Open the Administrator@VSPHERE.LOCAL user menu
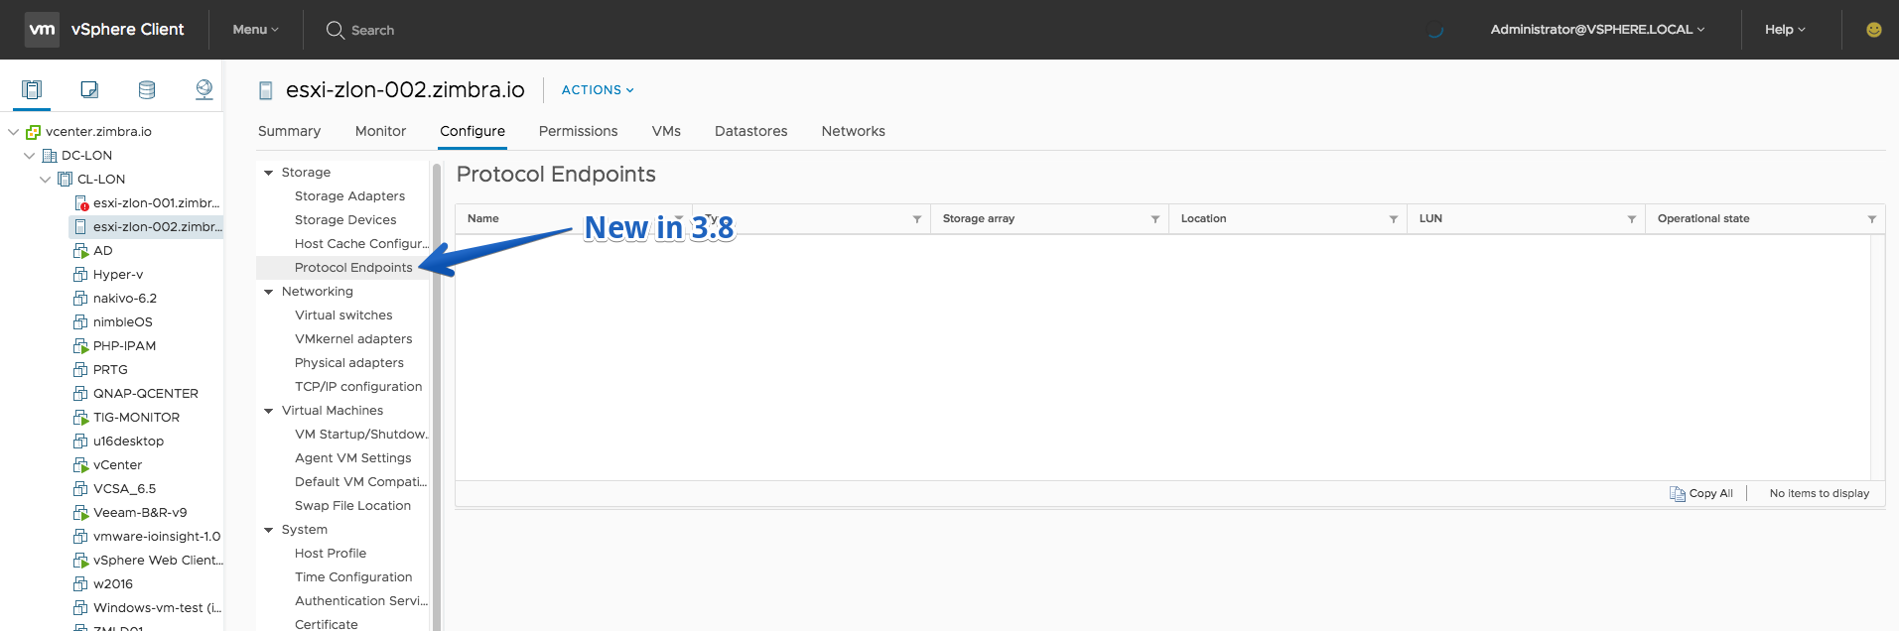 [1597, 30]
